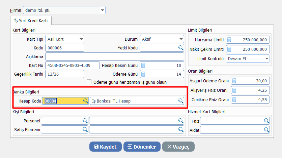Image resolution: width=282 pixels, height=158 pixels.
Task: Open the bank account name search icon
Action: pyautogui.click(x=181, y=101)
